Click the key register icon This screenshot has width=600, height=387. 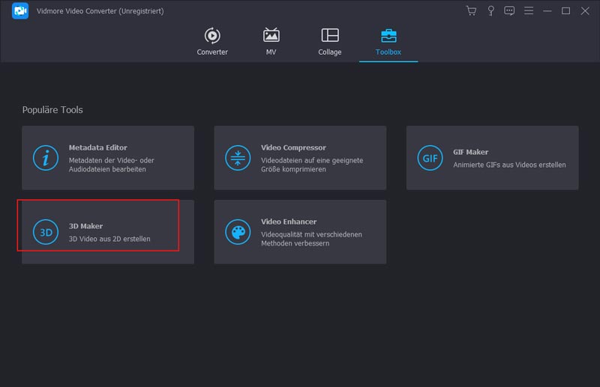pos(490,10)
